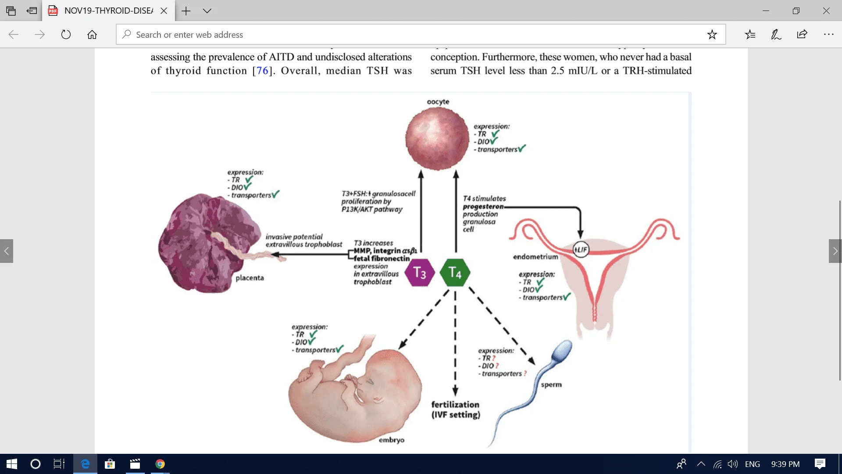Close the NOV19-THYROID-DISEA tab
The image size is (842, 474).
164,11
